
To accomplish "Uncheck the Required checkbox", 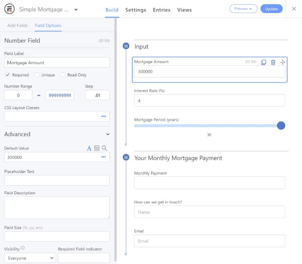I will tap(8, 75).
